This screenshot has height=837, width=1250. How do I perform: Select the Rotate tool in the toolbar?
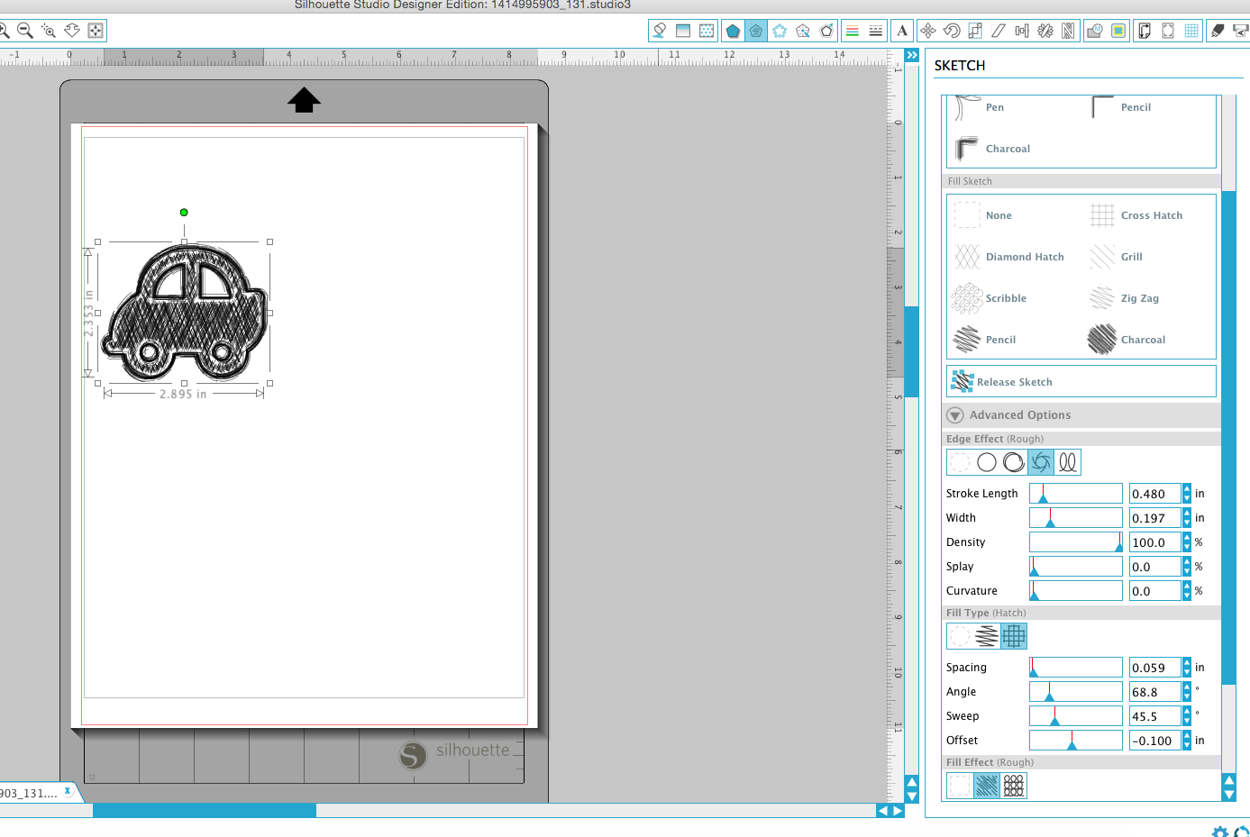click(953, 30)
